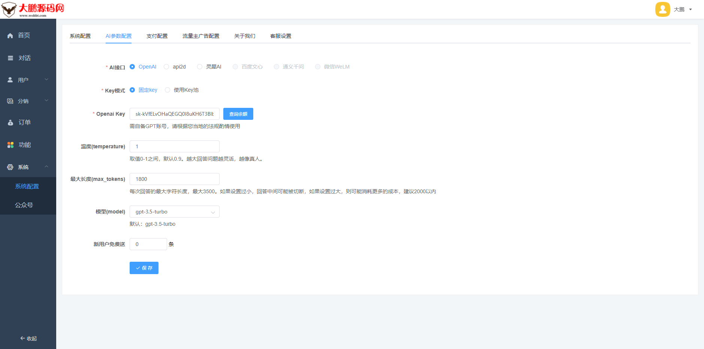704x349 pixels.
Task: Select the 系统 settings gear icon
Action: click(x=10, y=167)
